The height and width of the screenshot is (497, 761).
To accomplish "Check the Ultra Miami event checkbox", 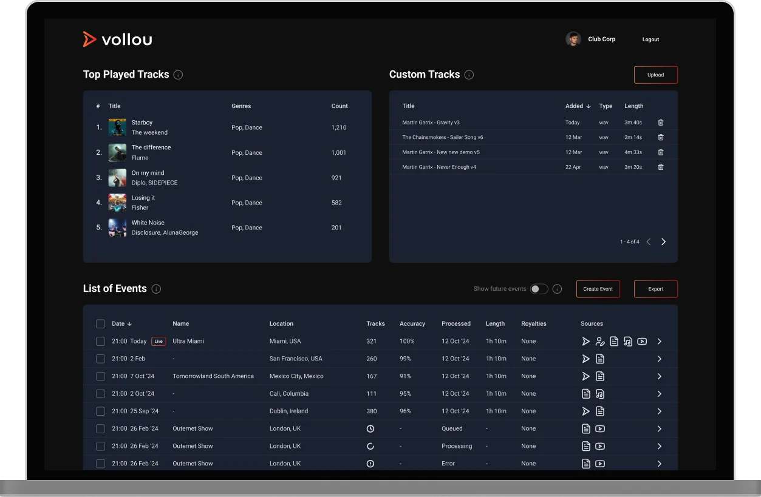I will 101,342.
